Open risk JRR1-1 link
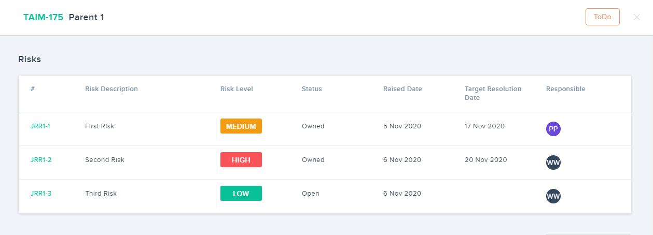 [40, 126]
